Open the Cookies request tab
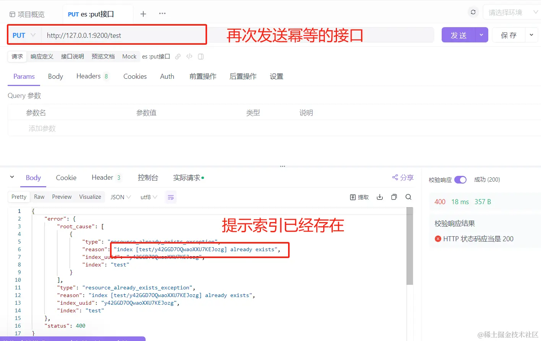Viewport: 541px width, 341px height. [x=135, y=76]
